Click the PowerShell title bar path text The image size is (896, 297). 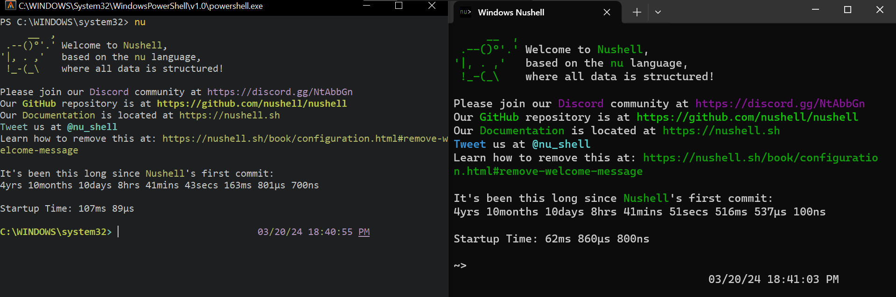coord(140,6)
